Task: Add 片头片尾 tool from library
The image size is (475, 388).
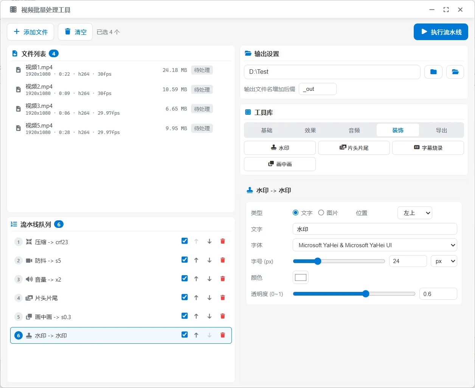Action: 354,148
